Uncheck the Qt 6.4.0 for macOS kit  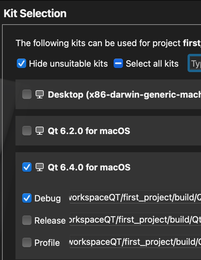click(x=27, y=167)
